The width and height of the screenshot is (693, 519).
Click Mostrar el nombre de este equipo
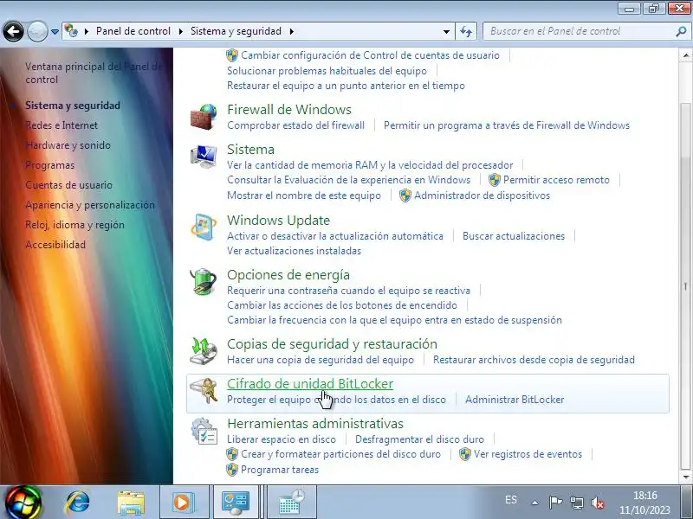pos(304,195)
